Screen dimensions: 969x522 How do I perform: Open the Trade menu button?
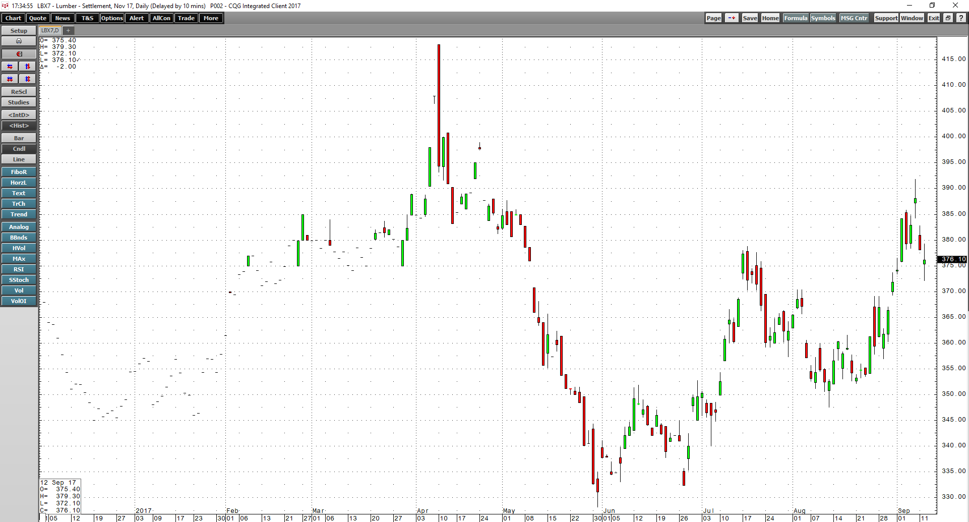[186, 18]
